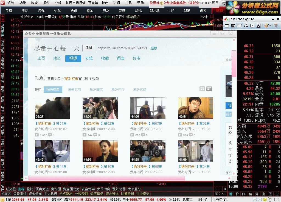Viewport: 281px width, 202px height.
Task: Switch to grid view of video results
Action: (202, 89)
